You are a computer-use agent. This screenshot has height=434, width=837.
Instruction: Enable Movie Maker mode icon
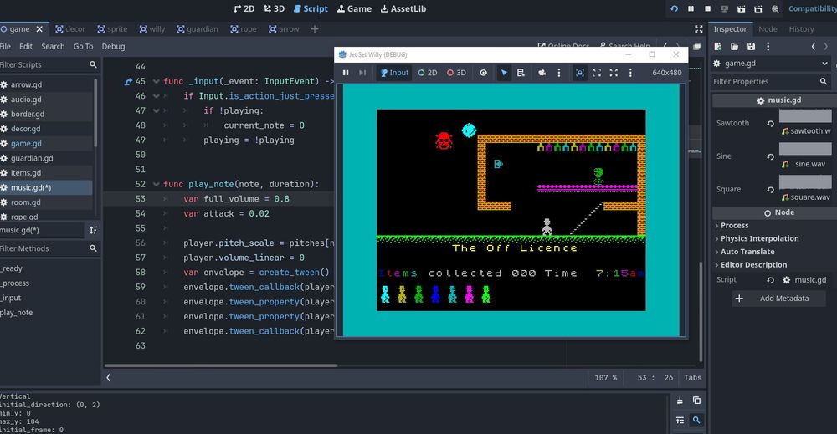tap(775, 8)
